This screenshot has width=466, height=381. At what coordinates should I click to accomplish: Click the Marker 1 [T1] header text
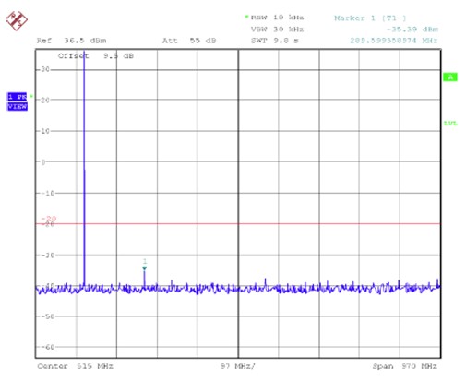(x=370, y=18)
